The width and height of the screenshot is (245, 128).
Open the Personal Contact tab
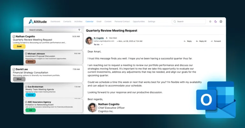pyautogui.click(x=122, y=22)
